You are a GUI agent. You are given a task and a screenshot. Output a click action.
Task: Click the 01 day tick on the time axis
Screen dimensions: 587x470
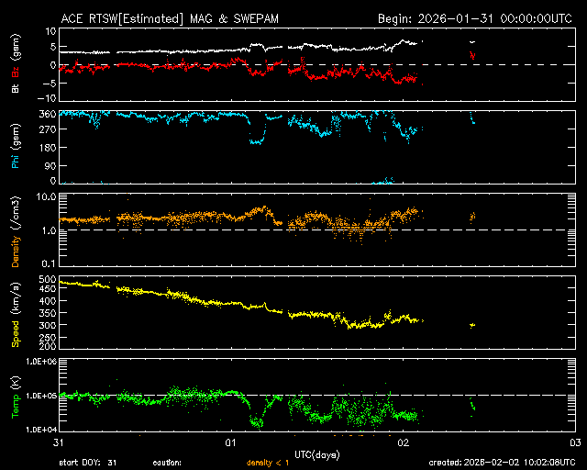pyautogui.click(x=231, y=442)
